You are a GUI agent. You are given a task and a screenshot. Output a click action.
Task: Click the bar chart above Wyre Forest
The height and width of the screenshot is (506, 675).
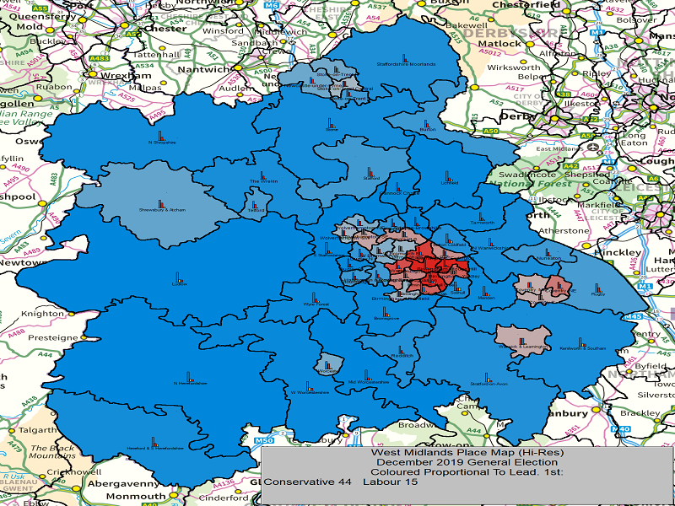click(x=315, y=298)
